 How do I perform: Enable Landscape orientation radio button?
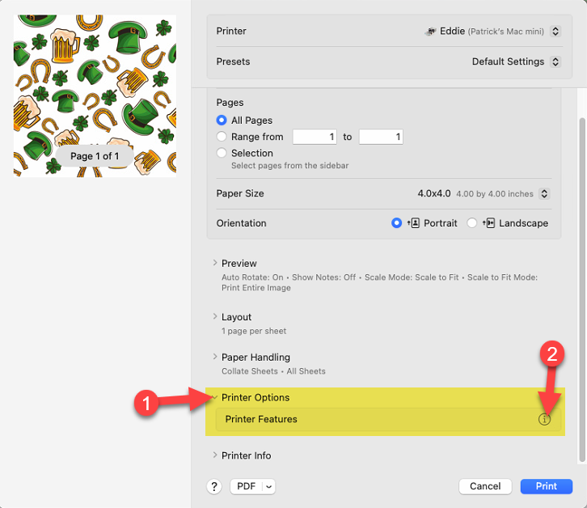(x=471, y=223)
